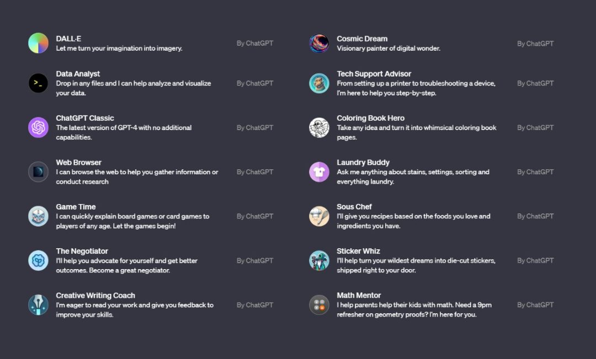Select the Math Mentor title text
This screenshot has height=359, width=596.
point(359,296)
